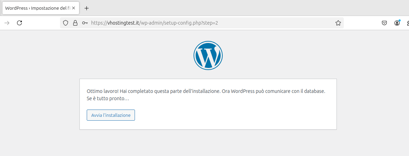Open the Firefox account icon
This screenshot has width=409, height=156.
397,23
